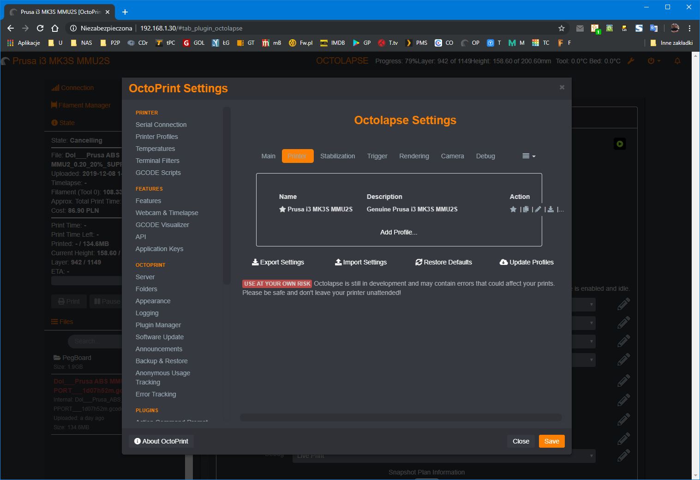Open the GOL bookmark
This screenshot has height=480, width=700.
coord(194,42)
